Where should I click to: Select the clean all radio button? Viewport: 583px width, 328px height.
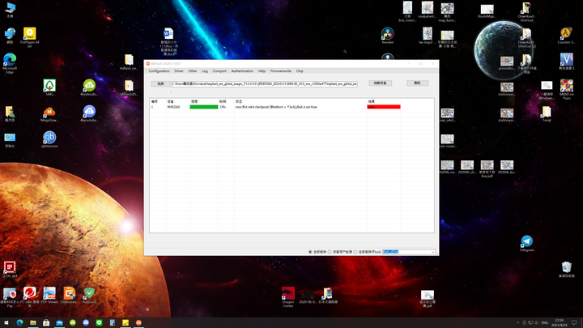coord(310,252)
